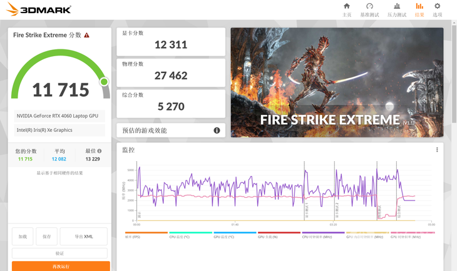Toggle 帧率 (FPS) legend swatch
The height and width of the screenshot is (271, 457).
point(146,233)
